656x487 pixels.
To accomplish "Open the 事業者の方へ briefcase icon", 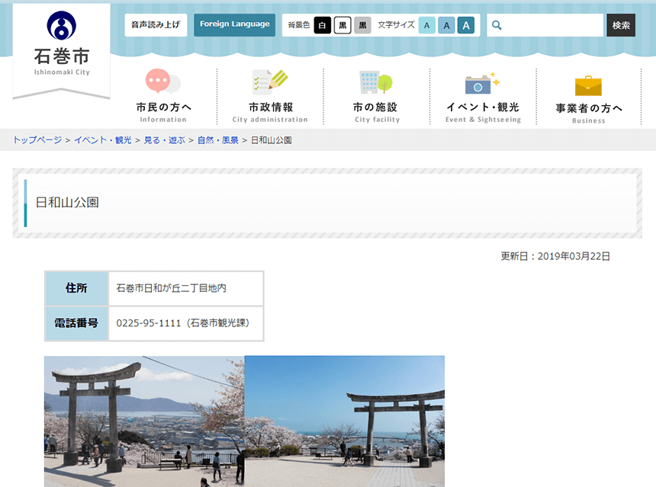I will click(588, 85).
